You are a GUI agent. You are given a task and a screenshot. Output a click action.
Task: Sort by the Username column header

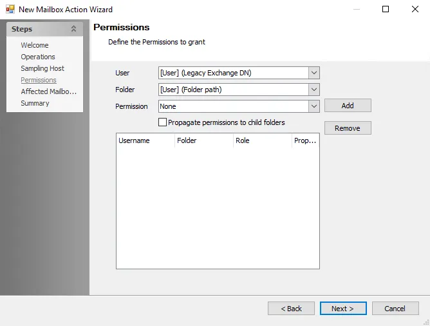click(145, 140)
